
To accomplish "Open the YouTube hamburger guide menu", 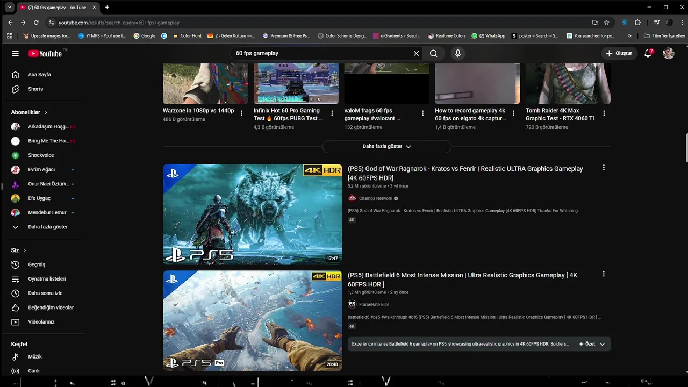I will point(15,53).
